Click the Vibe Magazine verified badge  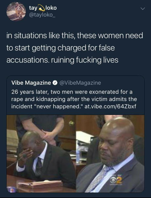pos(55,83)
